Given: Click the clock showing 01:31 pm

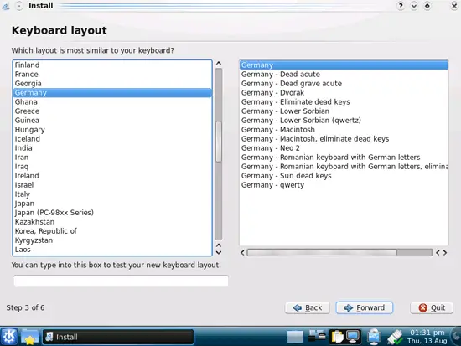Looking at the screenshot, I should tap(427, 337).
